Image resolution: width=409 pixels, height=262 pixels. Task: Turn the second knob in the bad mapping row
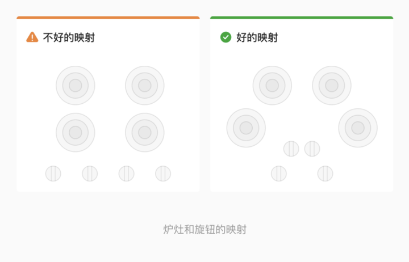click(90, 174)
